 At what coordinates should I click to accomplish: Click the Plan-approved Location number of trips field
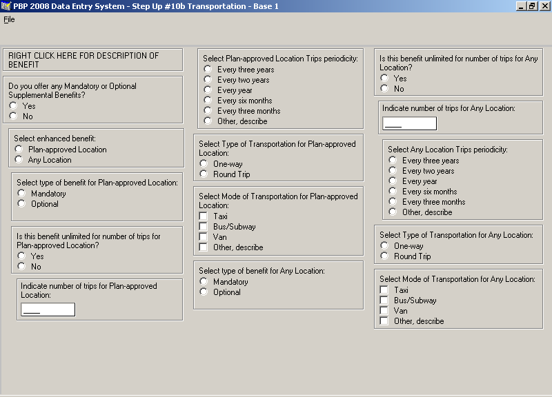[48, 309]
